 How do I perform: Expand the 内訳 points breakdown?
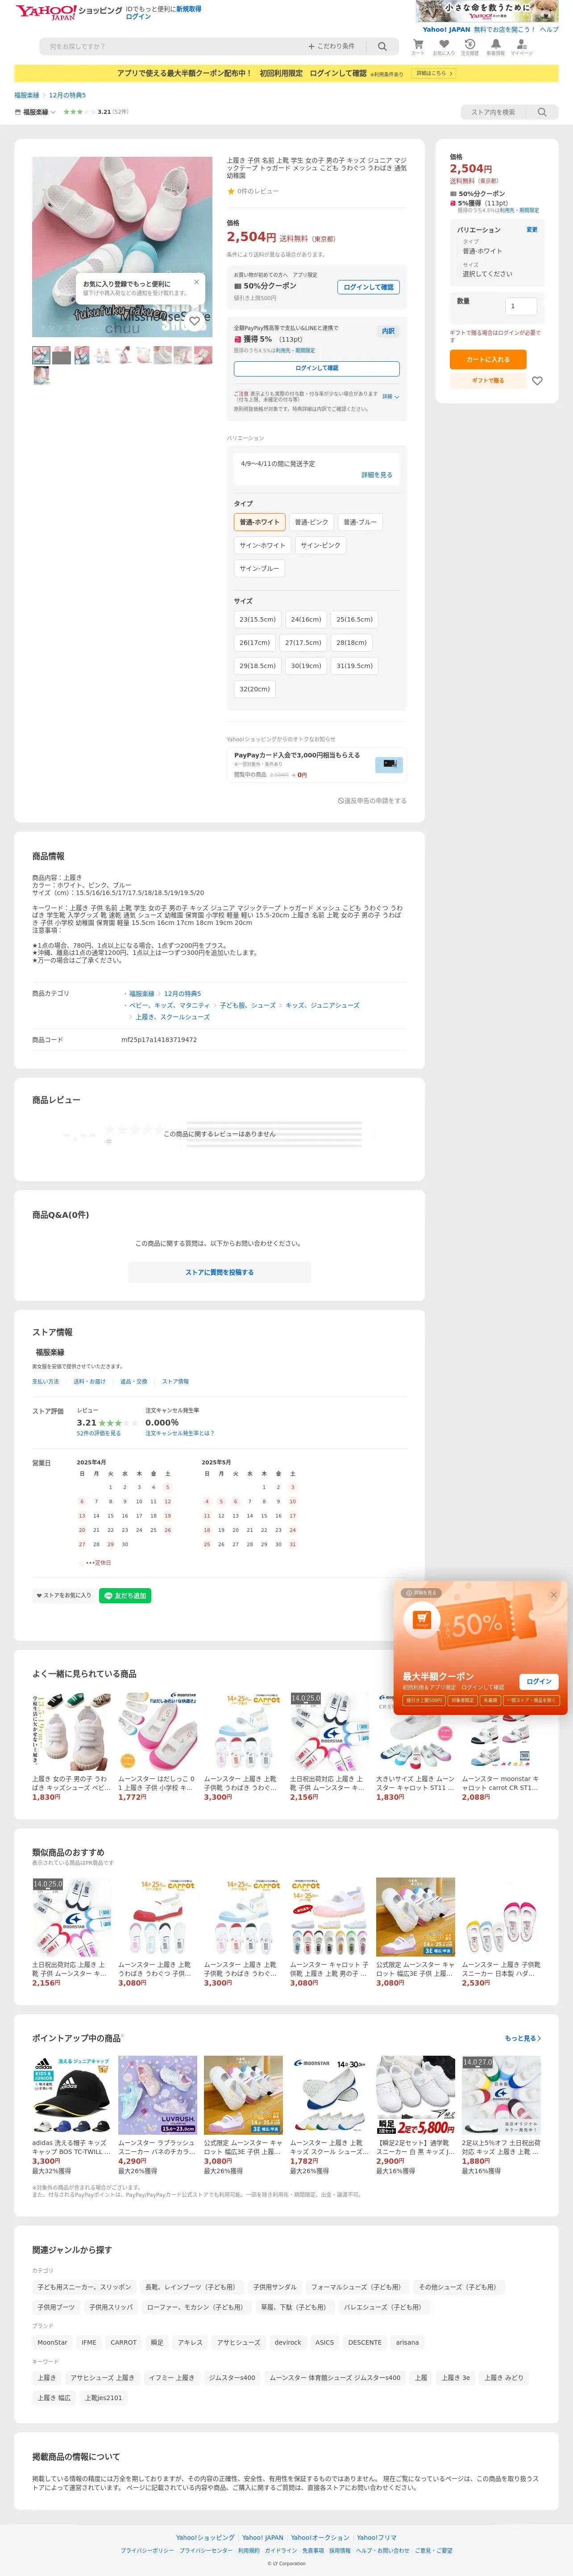tap(388, 331)
